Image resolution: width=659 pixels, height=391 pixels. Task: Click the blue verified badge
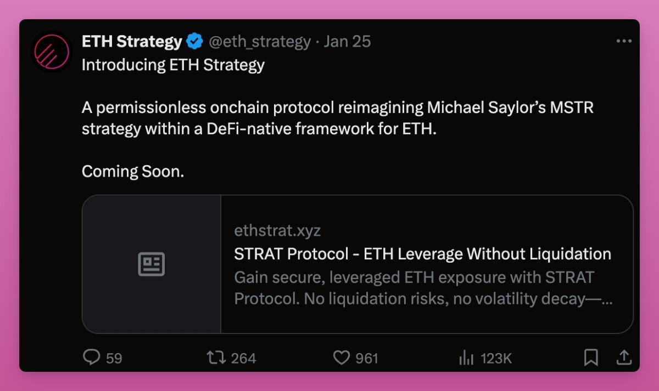coord(194,42)
